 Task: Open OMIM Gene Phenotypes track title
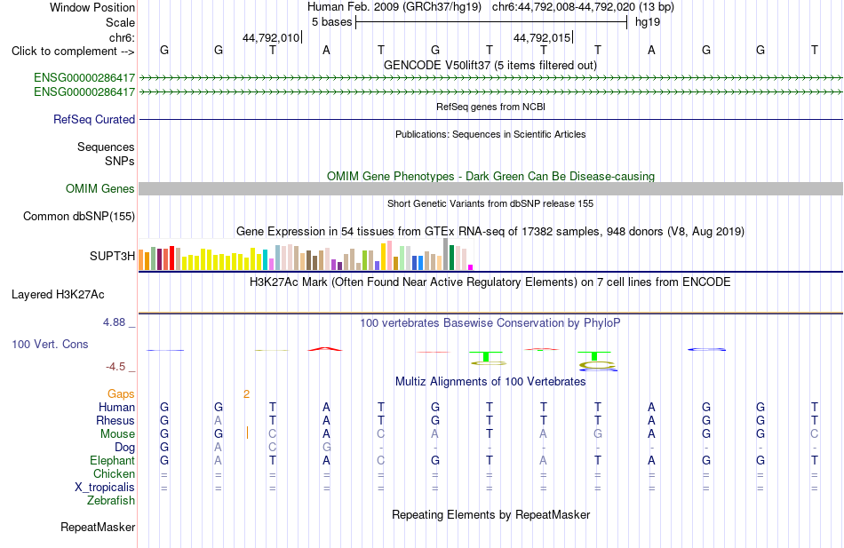tap(491, 176)
